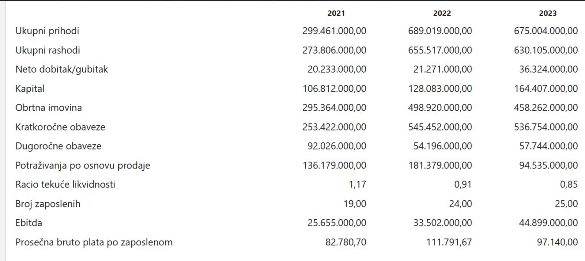Viewport: 585px width, 261px height.
Task: Click the Kratkoročne obaveze label
Action: coord(60,127)
